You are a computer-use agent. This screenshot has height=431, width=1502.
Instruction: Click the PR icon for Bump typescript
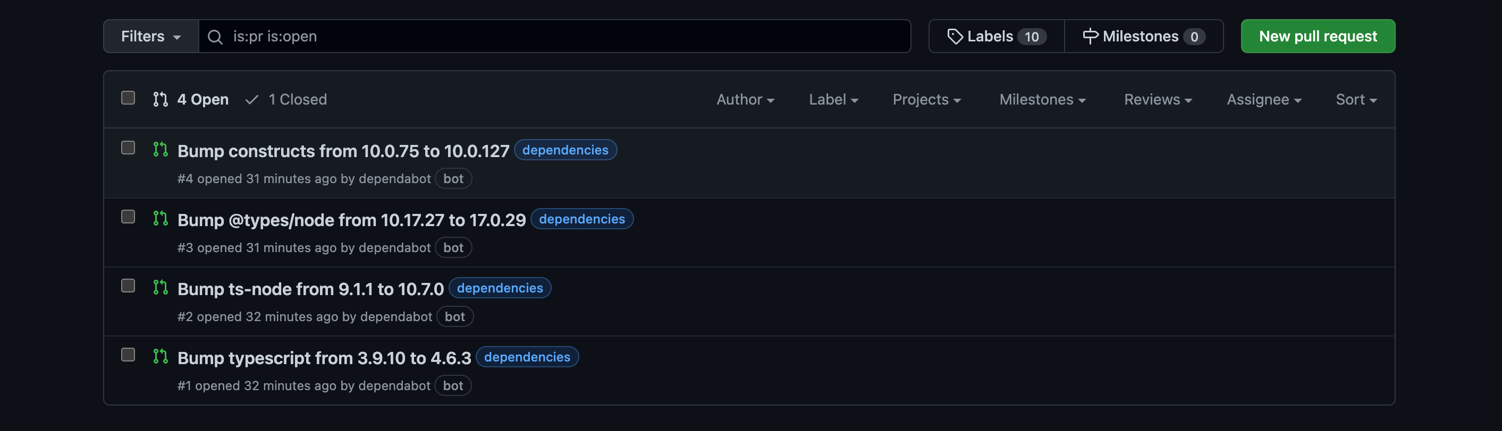pyautogui.click(x=161, y=357)
